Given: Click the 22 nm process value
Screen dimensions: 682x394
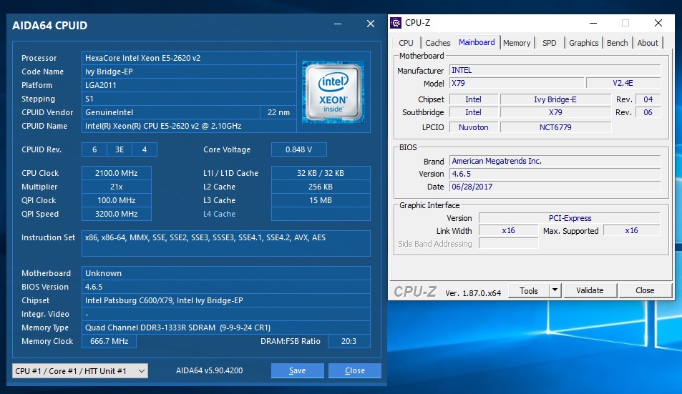Looking at the screenshot, I should (278, 112).
